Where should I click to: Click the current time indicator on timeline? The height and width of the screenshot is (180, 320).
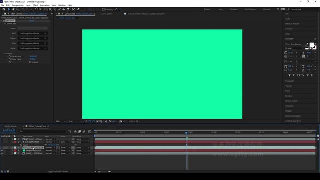[x=186, y=133]
